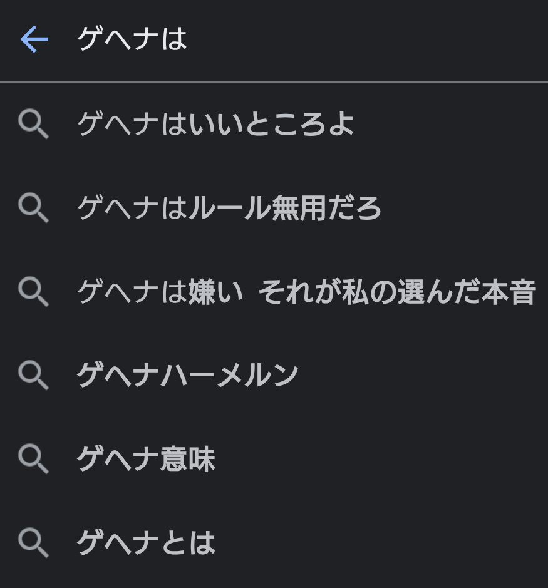Click magnifier icon beside ゲヘナ意味
The image size is (548, 588).
coord(33,459)
